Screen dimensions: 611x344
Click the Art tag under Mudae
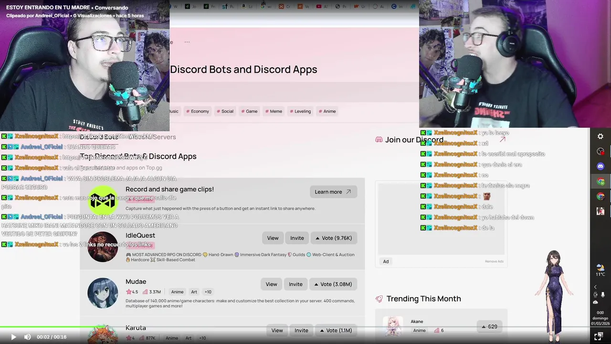tap(194, 292)
